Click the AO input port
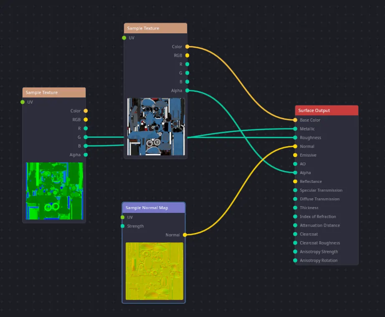Screen dimensions: 385x317 [295, 164]
